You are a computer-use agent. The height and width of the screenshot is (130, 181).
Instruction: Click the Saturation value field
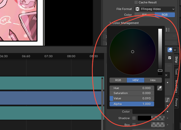pyautogui.click(x=132, y=93)
